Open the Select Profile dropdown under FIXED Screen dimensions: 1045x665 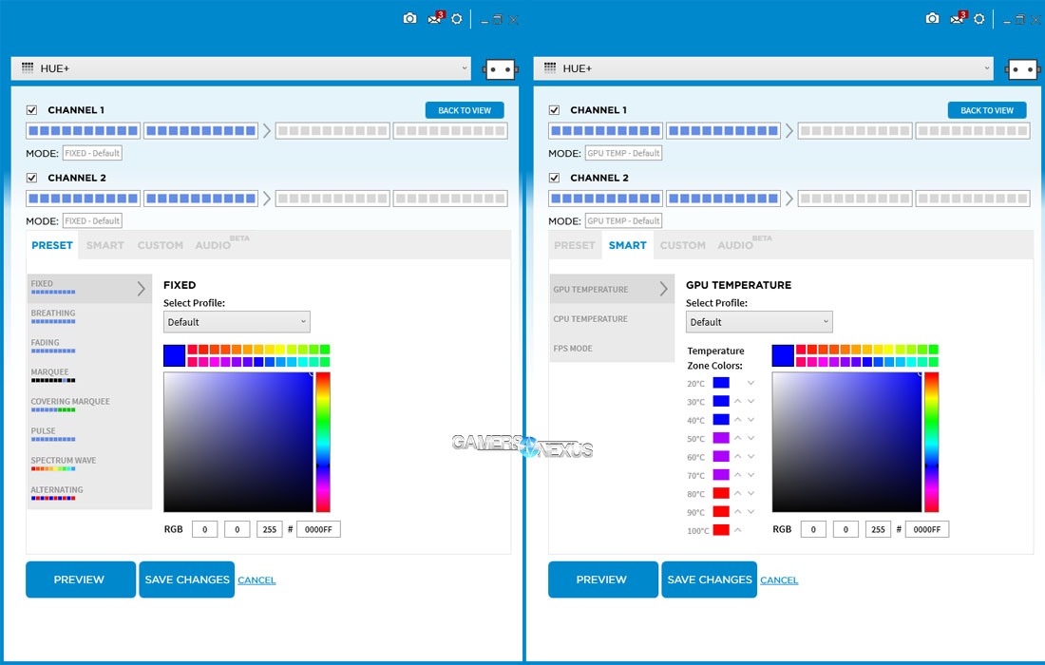(237, 322)
